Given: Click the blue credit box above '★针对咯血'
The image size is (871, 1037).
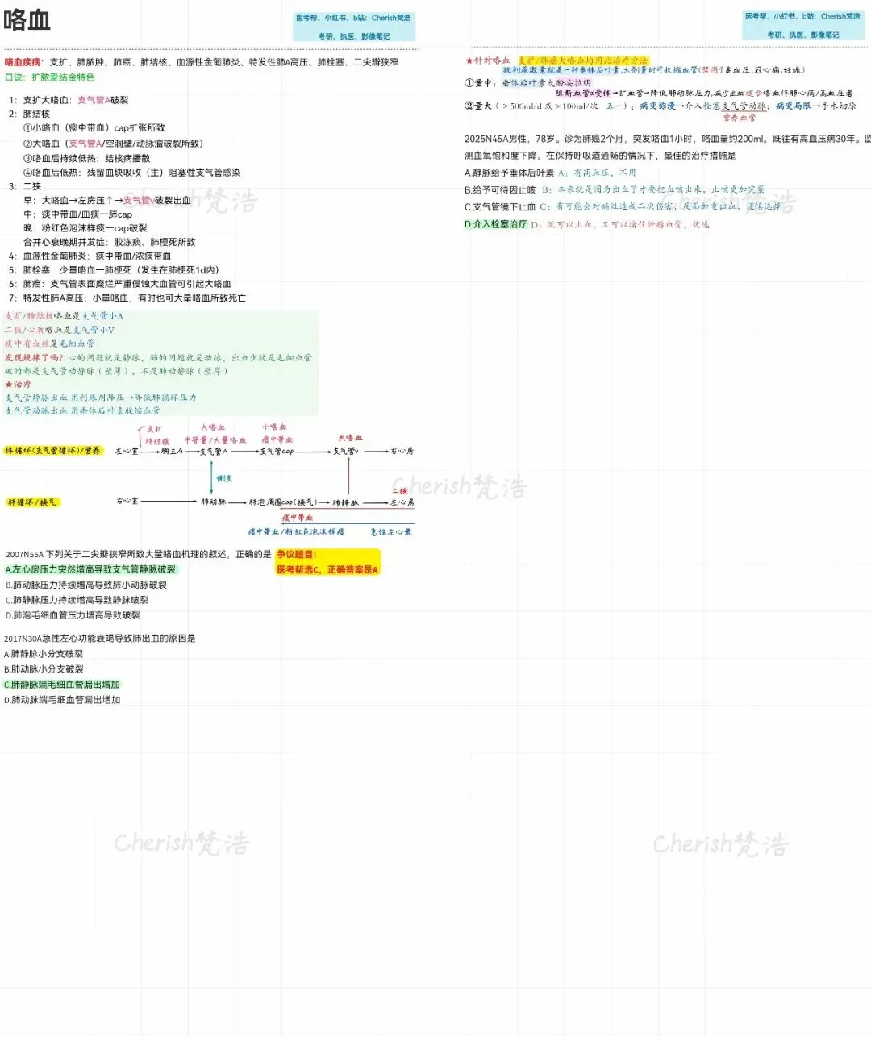Looking at the screenshot, I should (803, 25).
